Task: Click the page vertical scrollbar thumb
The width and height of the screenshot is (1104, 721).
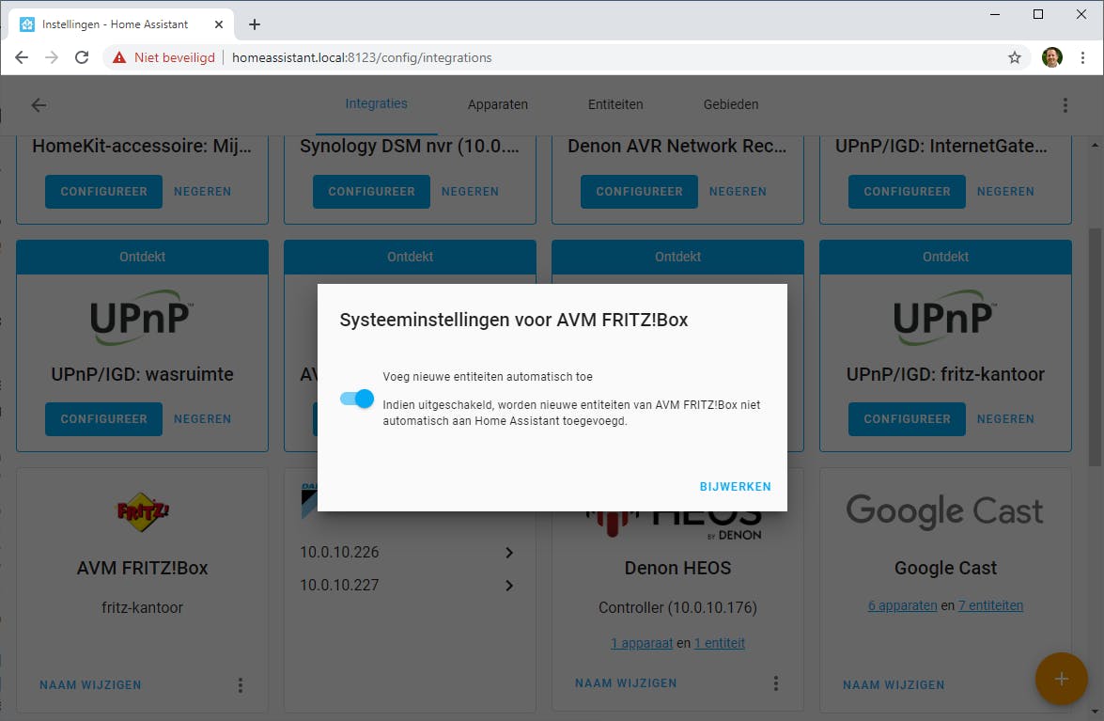Action: point(1095,346)
